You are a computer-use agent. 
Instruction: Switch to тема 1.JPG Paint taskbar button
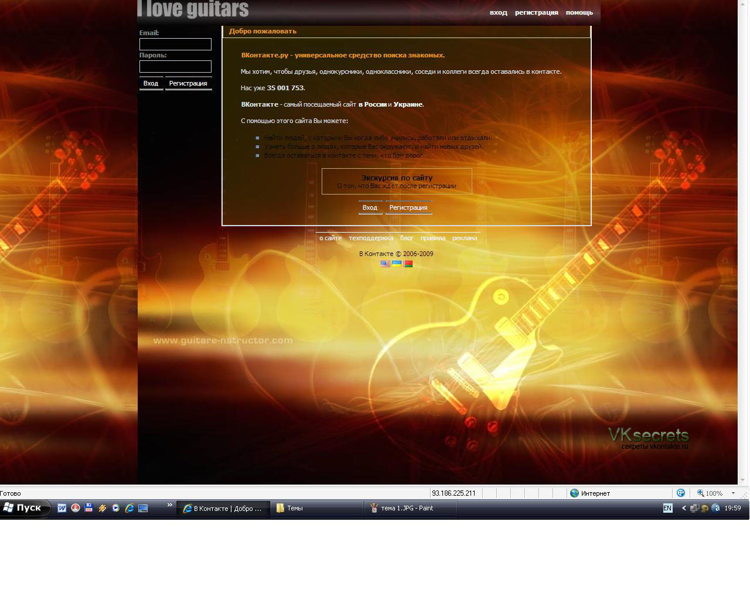[x=411, y=509]
